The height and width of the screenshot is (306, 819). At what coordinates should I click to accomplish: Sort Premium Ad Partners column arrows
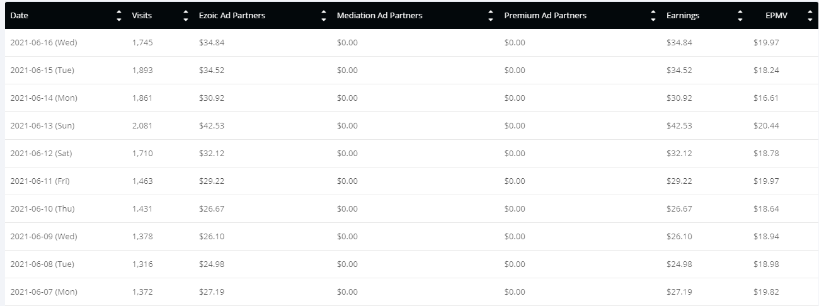click(653, 16)
